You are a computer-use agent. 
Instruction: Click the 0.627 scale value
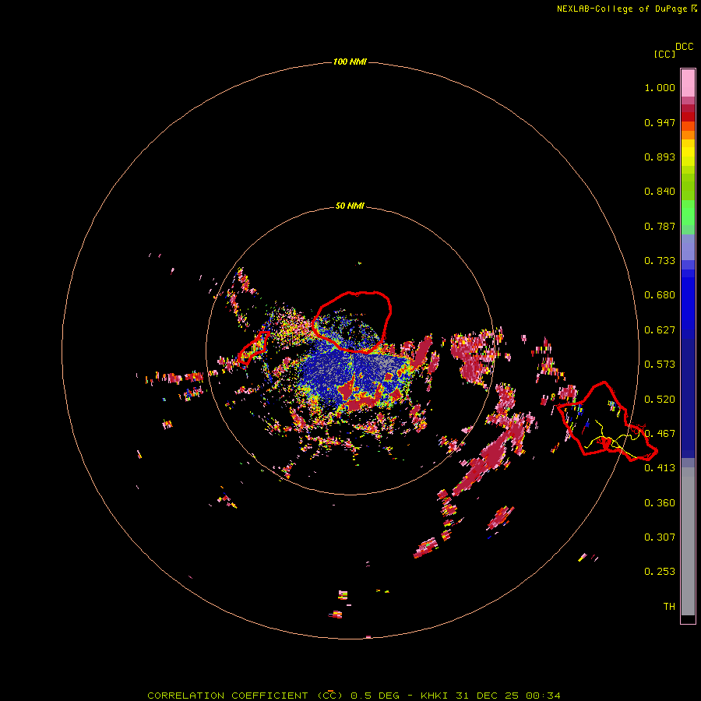[x=660, y=330]
